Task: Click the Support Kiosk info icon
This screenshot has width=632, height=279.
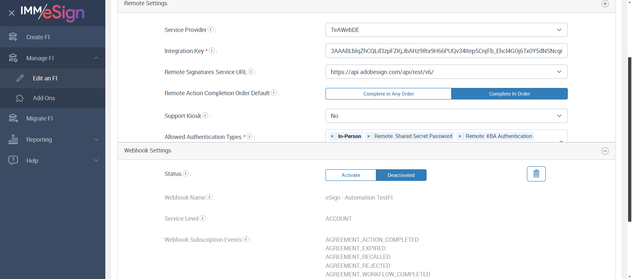Action: point(205,115)
